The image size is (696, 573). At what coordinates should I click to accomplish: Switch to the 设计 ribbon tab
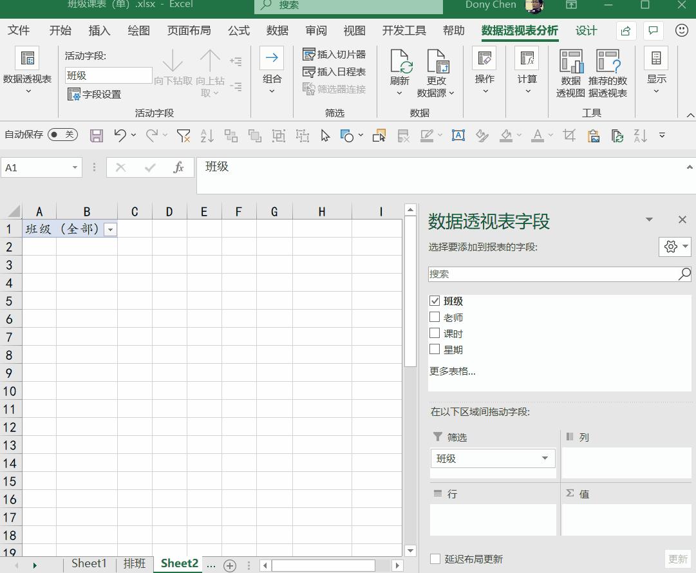pyautogui.click(x=586, y=31)
